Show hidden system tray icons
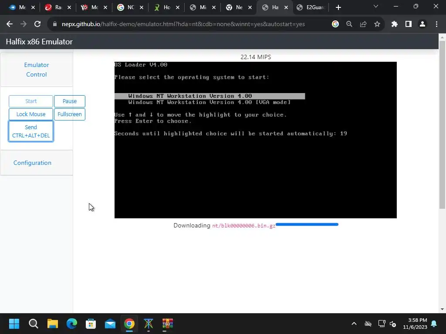This screenshot has height=334, width=446. (354, 324)
